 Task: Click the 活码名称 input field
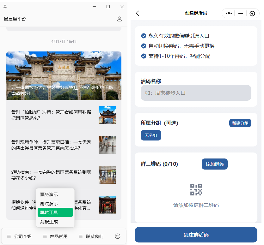click(196, 93)
